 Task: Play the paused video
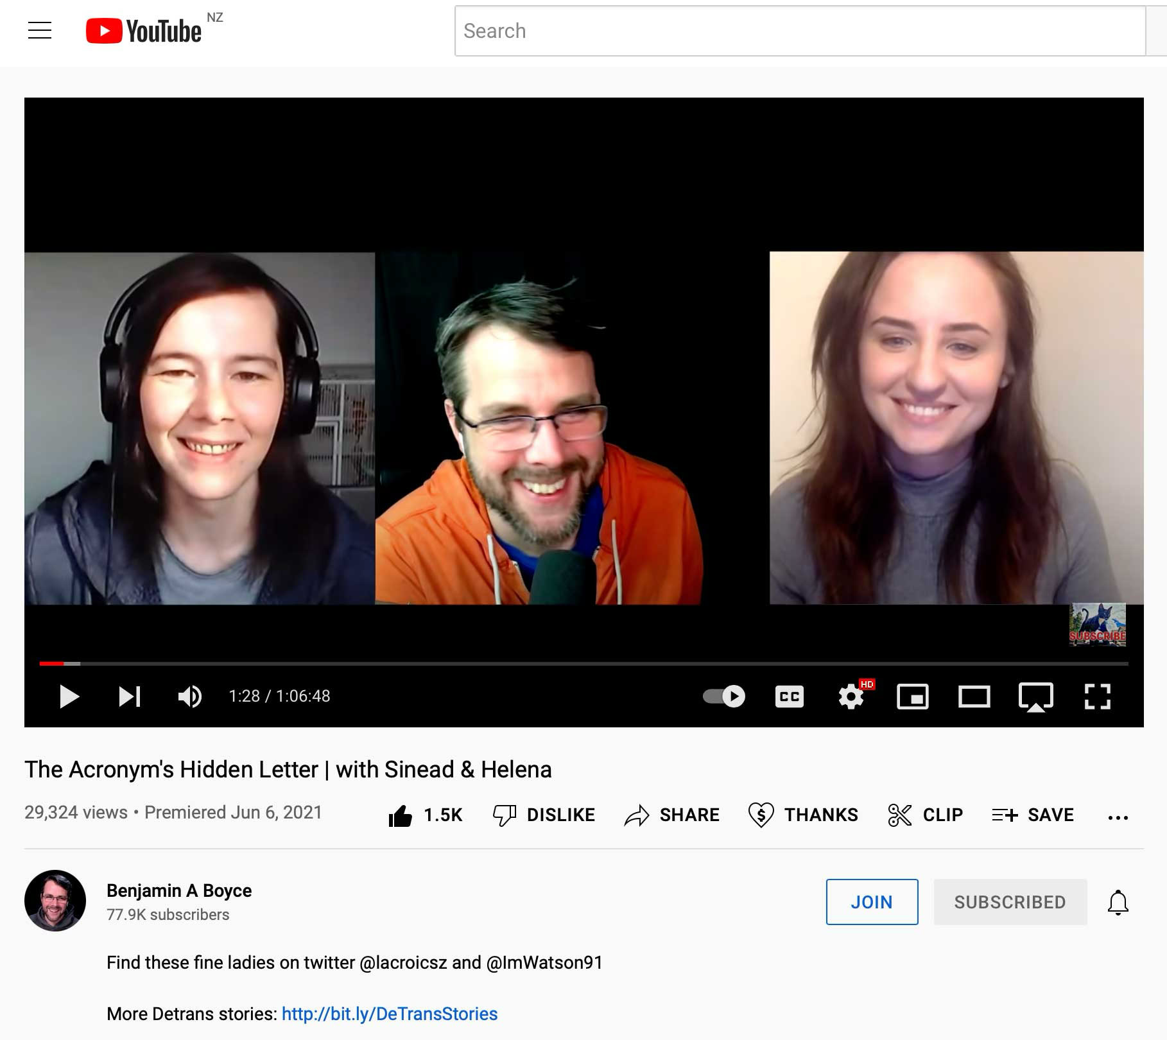click(x=69, y=697)
